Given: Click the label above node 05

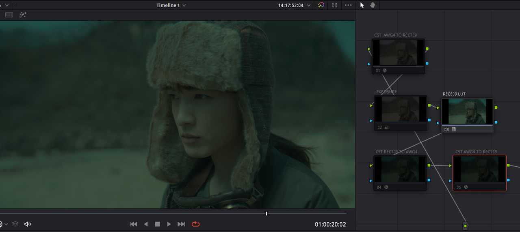Looking at the screenshot, I should point(476,152).
